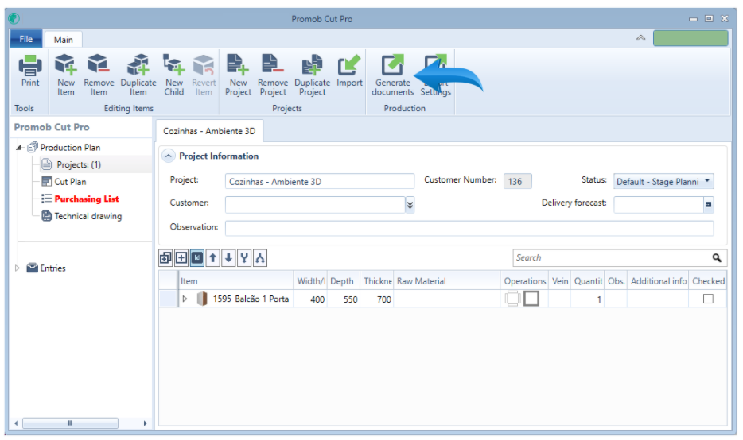Image resolution: width=743 pixels, height=440 pixels.
Task: Switch to Cozinhas - Ambiente 3D tab
Action: point(209,131)
